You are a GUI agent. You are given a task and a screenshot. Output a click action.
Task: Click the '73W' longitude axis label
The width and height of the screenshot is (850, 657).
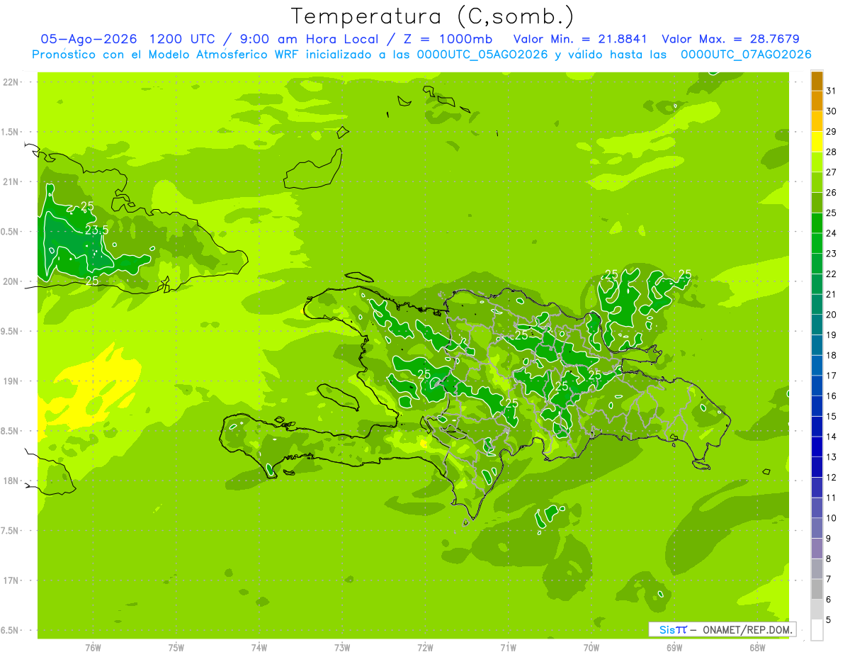(x=342, y=648)
